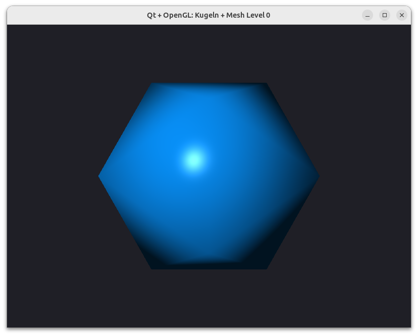The image size is (418, 336).
Task: Click the bright specular highlight on the sphere
Action: (x=194, y=159)
